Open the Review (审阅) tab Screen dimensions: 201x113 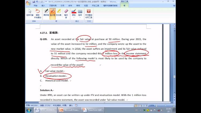(x=78, y=6)
